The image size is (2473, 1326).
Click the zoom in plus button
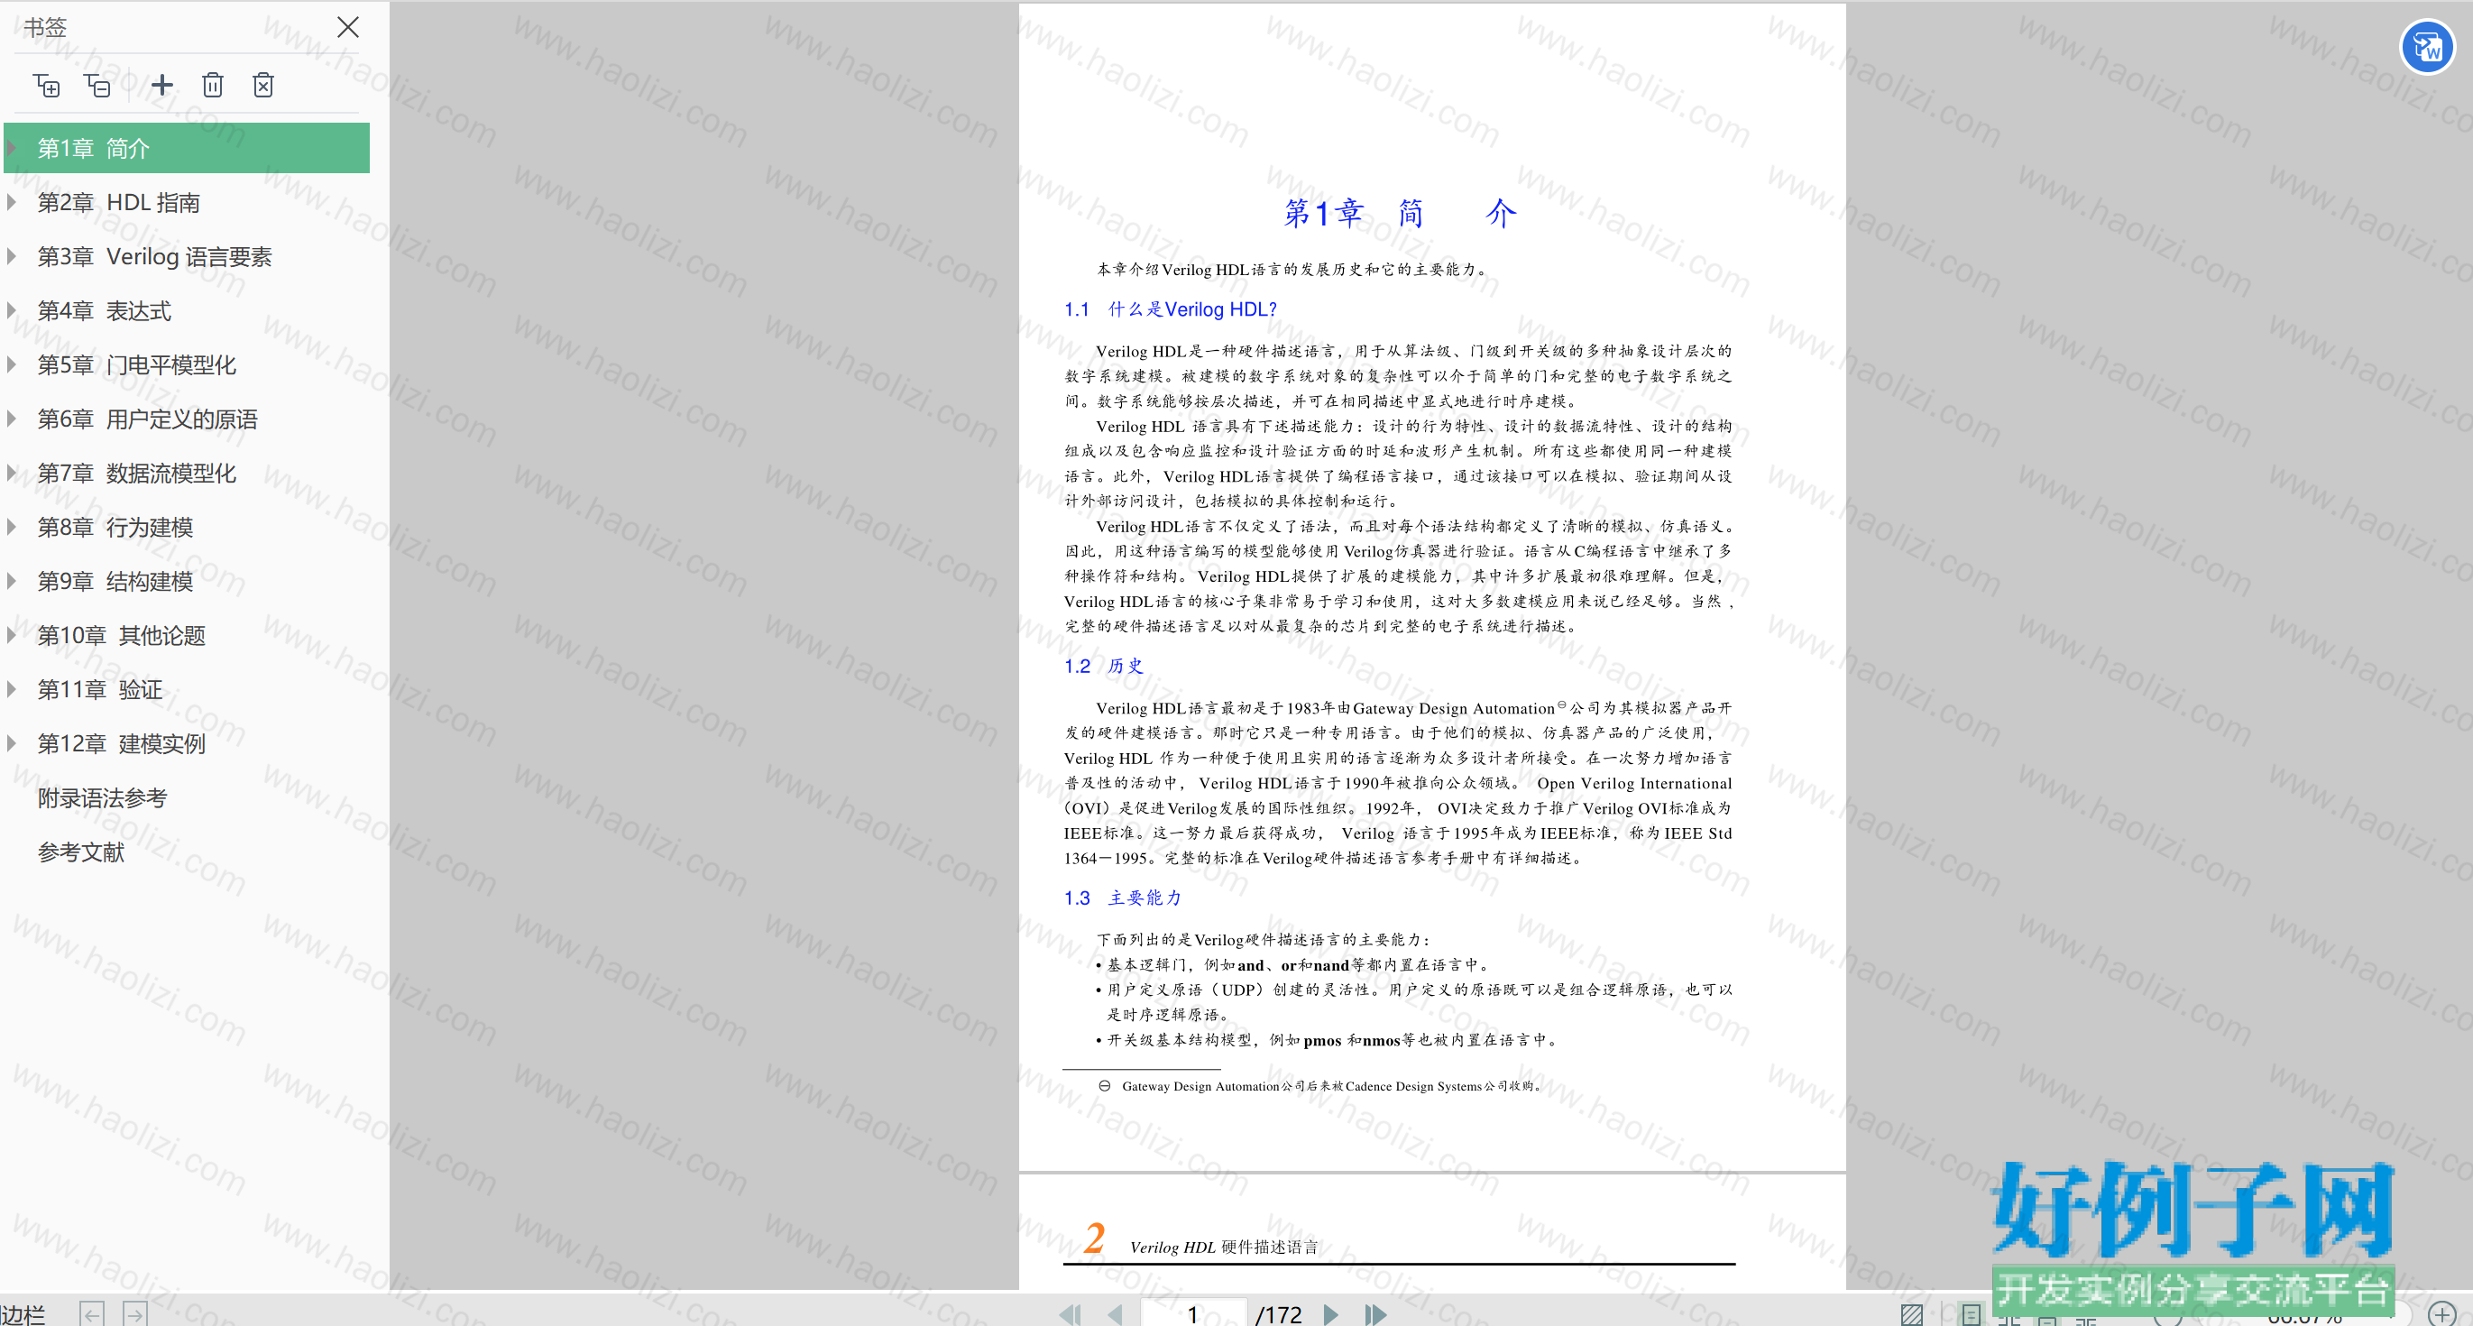click(x=2441, y=1313)
